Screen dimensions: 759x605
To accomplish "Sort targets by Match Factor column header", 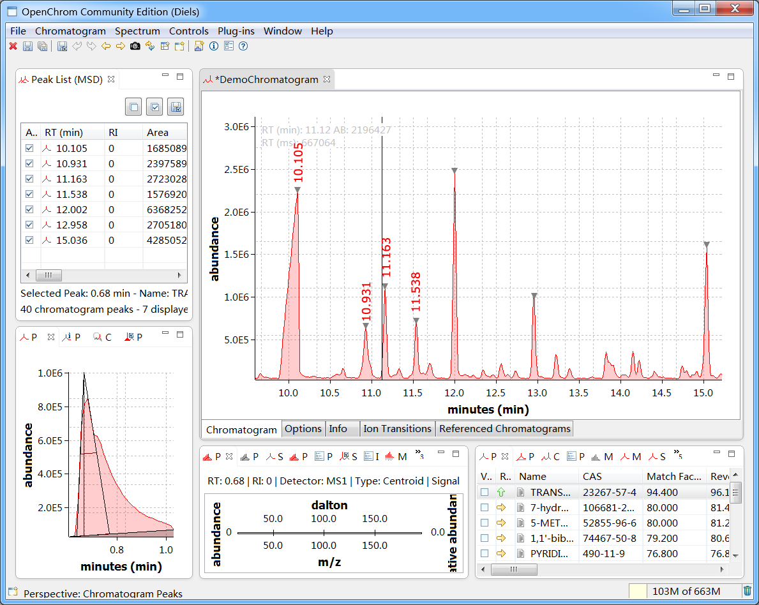I will 674,477.
